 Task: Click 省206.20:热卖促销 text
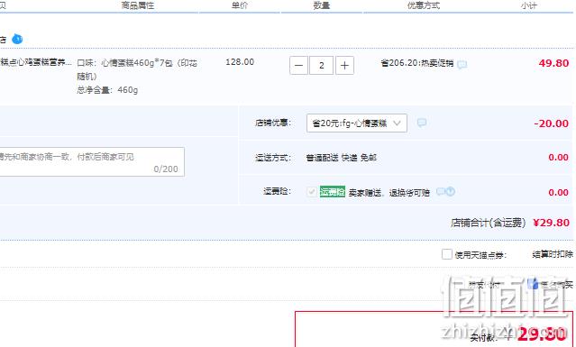(x=417, y=63)
